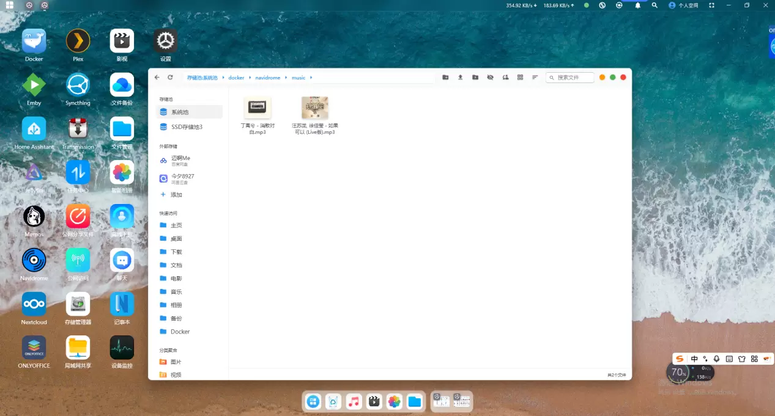Image resolution: width=775 pixels, height=416 pixels.
Task: Launch the Docker desktop app
Action: (34, 42)
